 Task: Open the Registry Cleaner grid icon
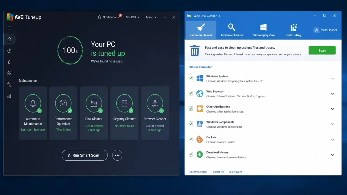[x=124, y=103]
